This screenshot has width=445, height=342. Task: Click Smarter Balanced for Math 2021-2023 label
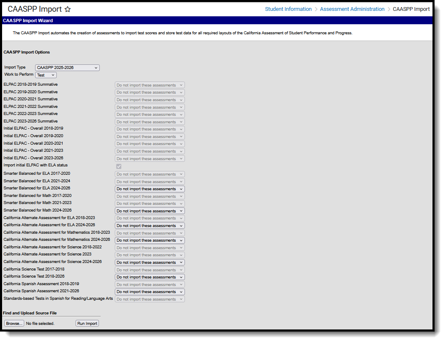click(38, 203)
